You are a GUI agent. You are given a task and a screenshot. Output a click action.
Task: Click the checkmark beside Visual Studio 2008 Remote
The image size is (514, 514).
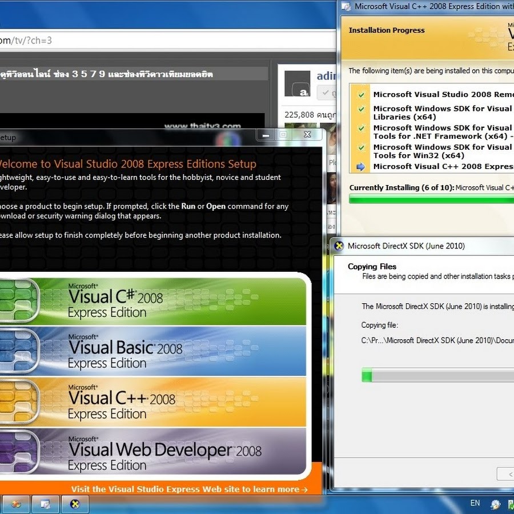click(x=361, y=95)
